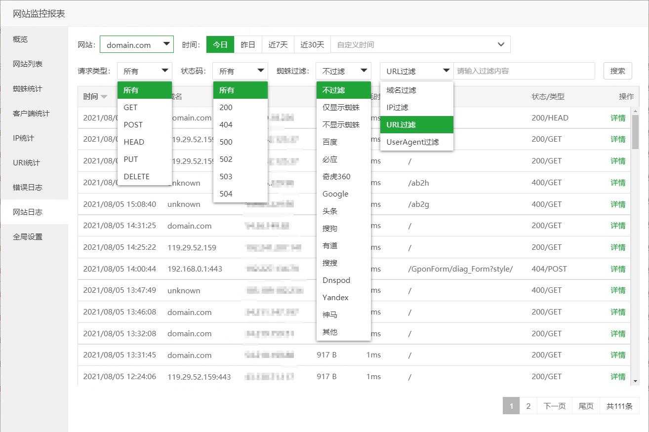Screen dimensions: 649x432
Task: View 详情 of the 13:47:49 unknown row
Action: (618, 290)
